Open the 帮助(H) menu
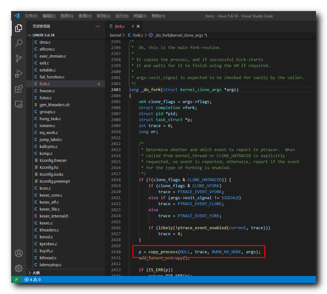Screen dimensions: 327x294 [158, 16]
